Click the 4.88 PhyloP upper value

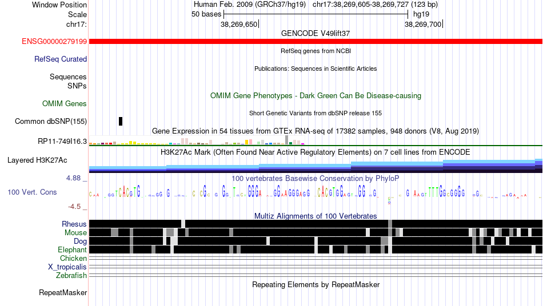tap(73, 178)
